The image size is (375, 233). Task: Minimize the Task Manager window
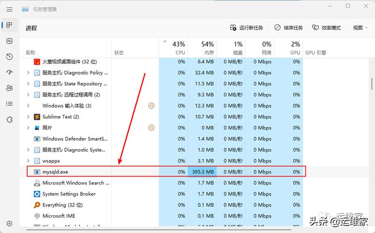coord(330,6)
